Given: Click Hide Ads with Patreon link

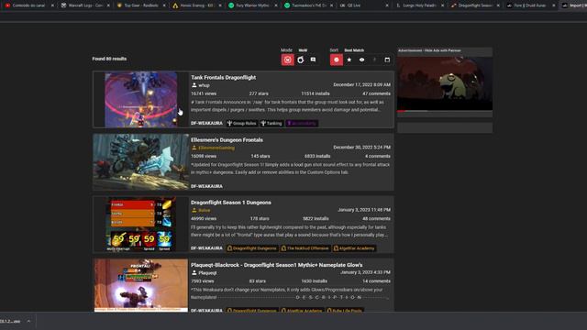Looking at the screenshot, I should tap(442, 50).
